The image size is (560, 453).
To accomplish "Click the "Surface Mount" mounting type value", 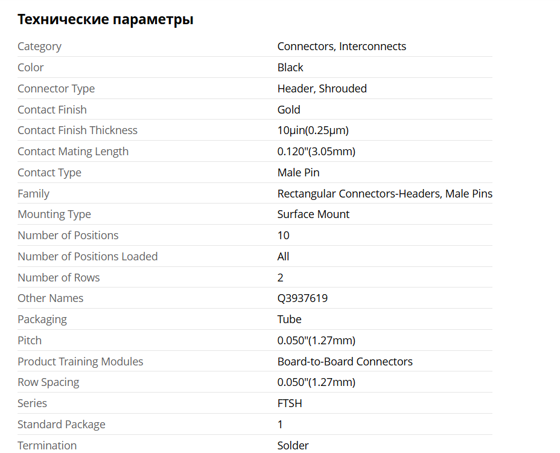I will coord(313,214).
